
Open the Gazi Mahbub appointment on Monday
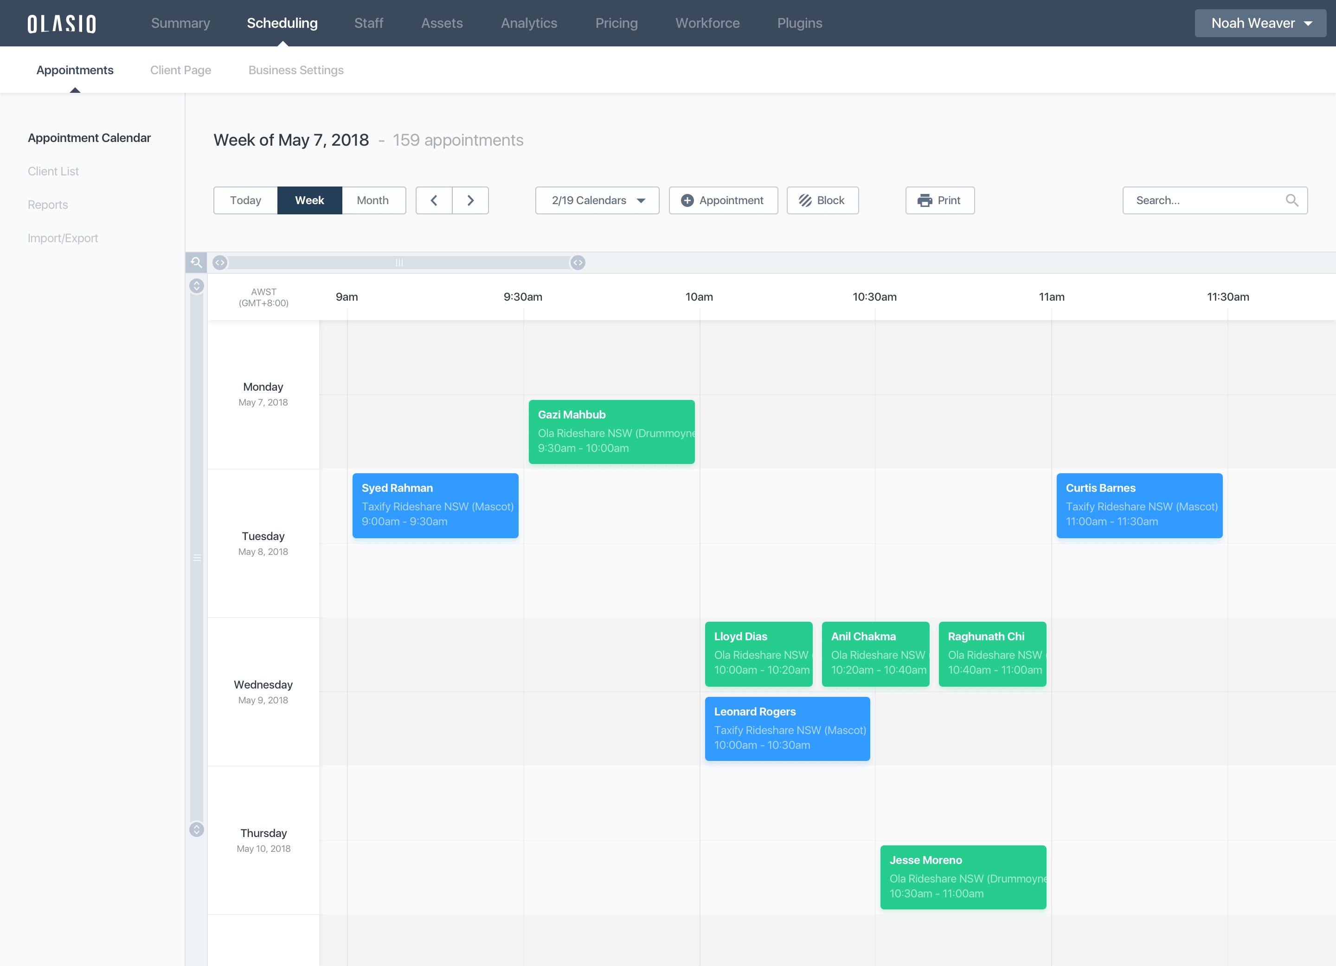tap(611, 432)
